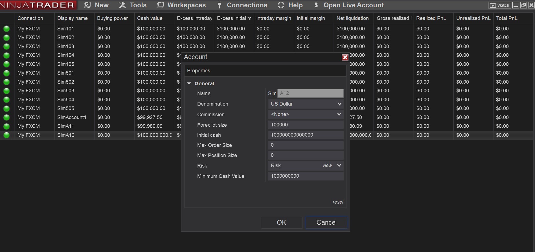Click the Watch video button
This screenshot has width=535, height=252.
[x=499, y=5]
